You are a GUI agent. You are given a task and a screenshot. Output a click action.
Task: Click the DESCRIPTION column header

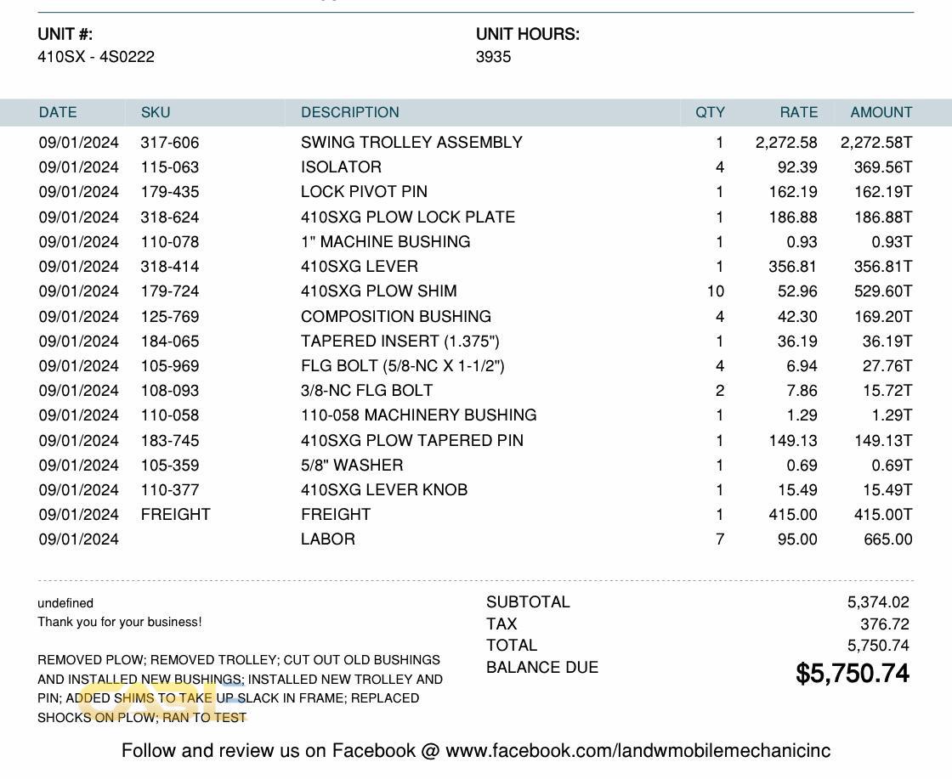click(349, 112)
